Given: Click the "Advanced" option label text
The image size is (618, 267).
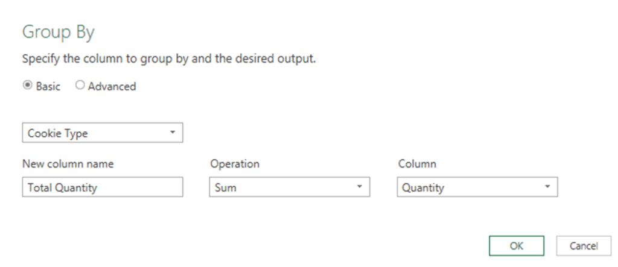Looking at the screenshot, I should click(112, 86).
